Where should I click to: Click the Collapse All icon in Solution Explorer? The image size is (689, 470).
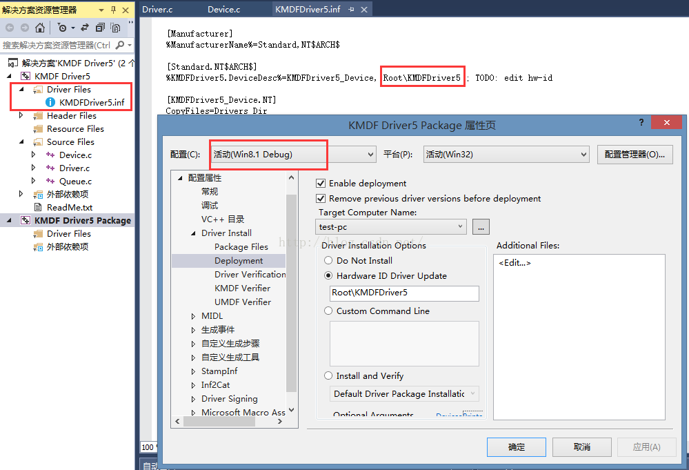pyautogui.click(x=100, y=28)
